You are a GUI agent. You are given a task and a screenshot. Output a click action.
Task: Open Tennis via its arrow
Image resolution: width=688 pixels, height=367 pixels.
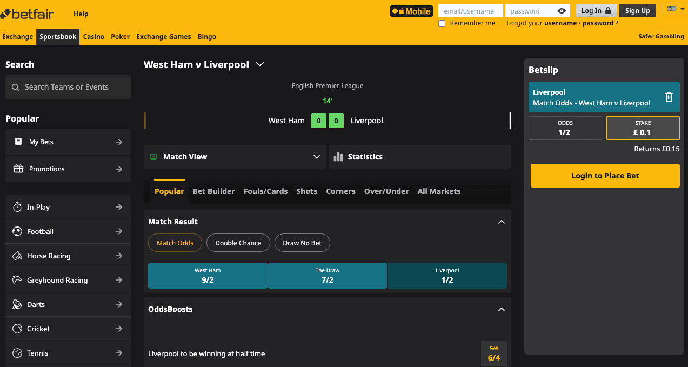click(x=119, y=353)
